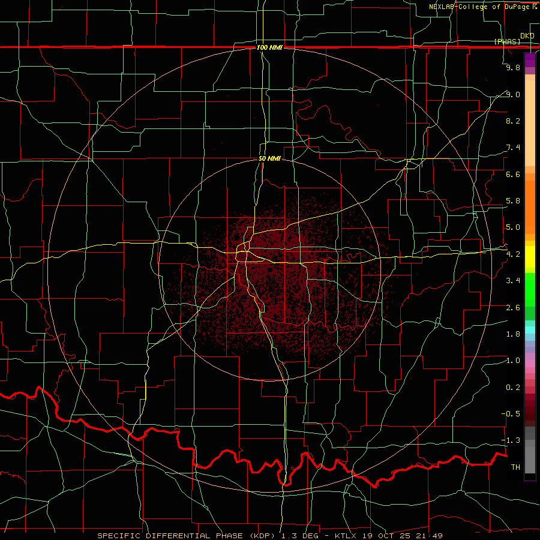Select the 2.6 legend scale value
The height and width of the screenshot is (540, 540).
click(513, 308)
